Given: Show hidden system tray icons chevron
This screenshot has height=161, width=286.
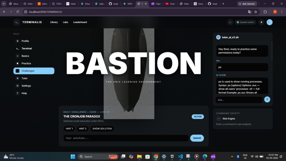Looking at the screenshot, I should point(232,157).
